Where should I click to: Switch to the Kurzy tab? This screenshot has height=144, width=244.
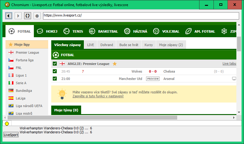pos(149,45)
